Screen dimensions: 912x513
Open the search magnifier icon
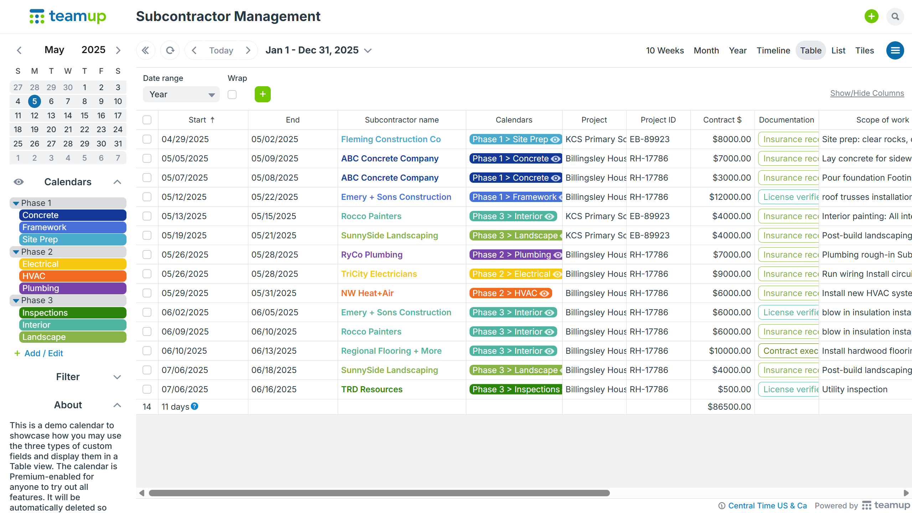click(x=895, y=16)
